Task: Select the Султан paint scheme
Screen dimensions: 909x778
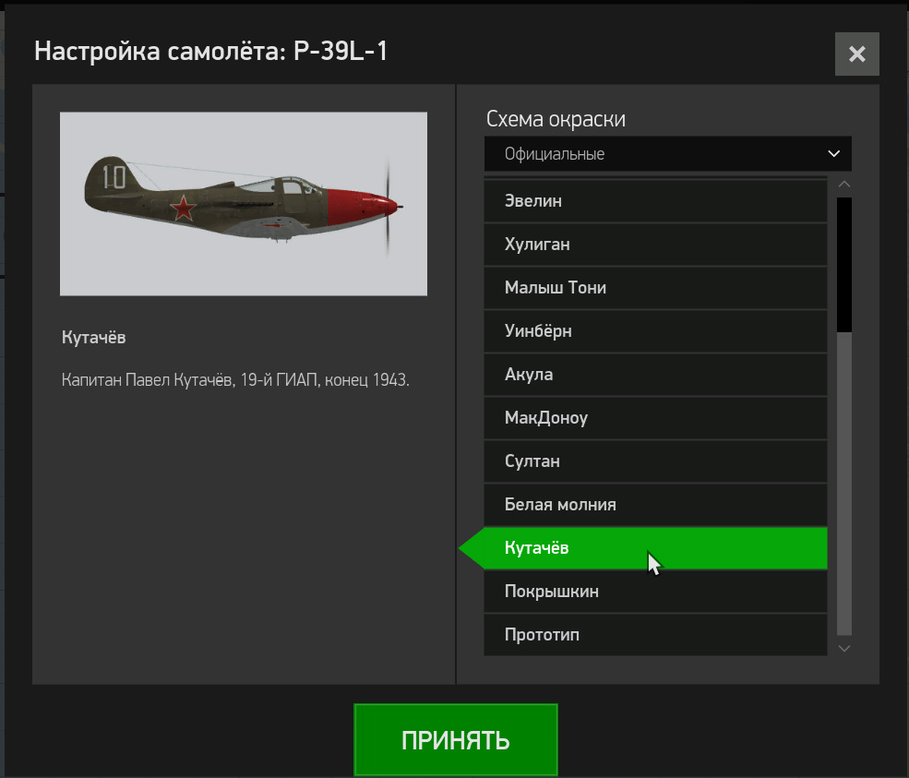Action: 655,461
